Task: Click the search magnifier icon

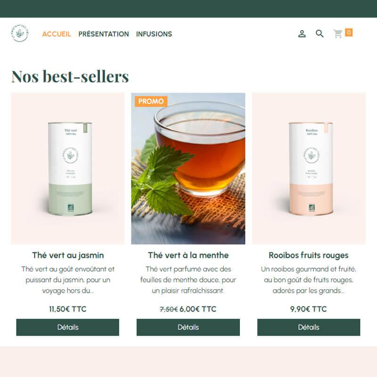Action: (320, 33)
